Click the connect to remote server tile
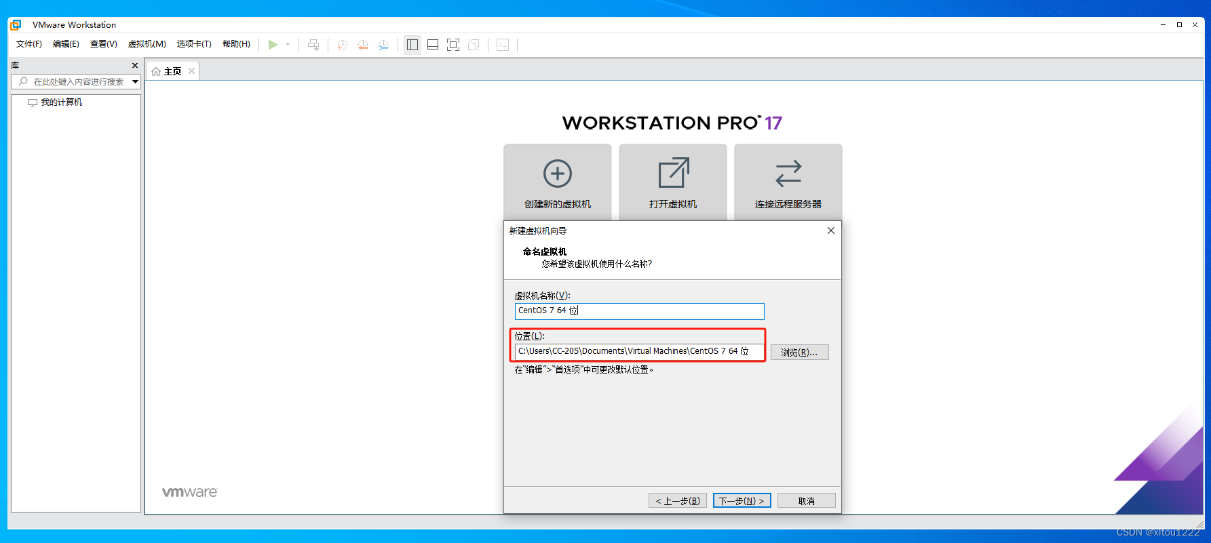1211x543 pixels. pyautogui.click(x=788, y=182)
